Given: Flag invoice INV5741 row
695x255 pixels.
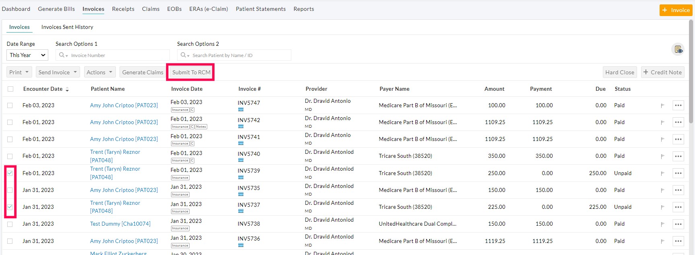Looking at the screenshot, I should click(x=662, y=139).
